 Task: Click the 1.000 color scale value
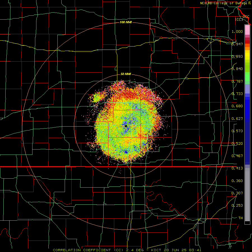coord(237,31)
